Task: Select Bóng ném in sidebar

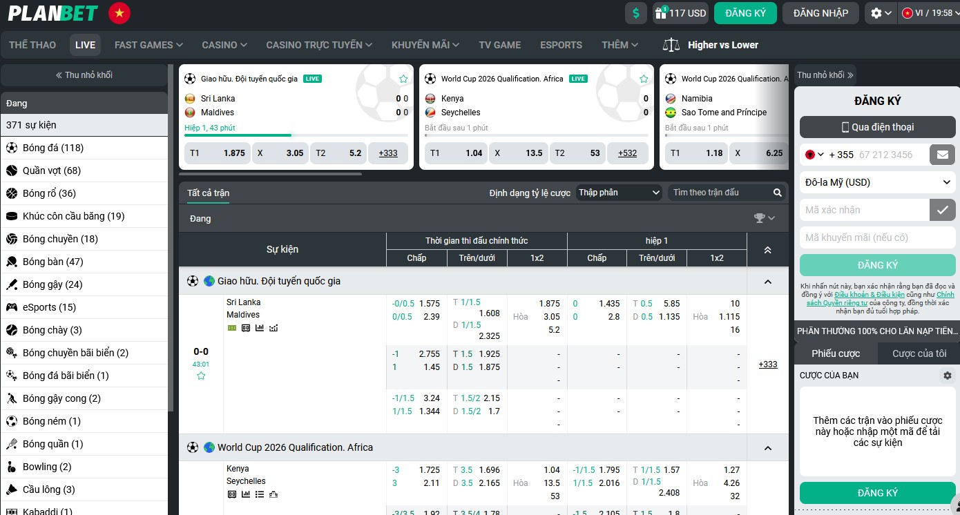Action: tap(84, 421)
